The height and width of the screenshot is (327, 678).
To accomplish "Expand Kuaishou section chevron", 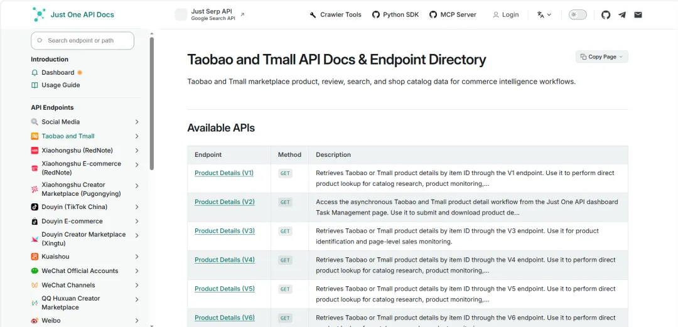I will (137, 257).
